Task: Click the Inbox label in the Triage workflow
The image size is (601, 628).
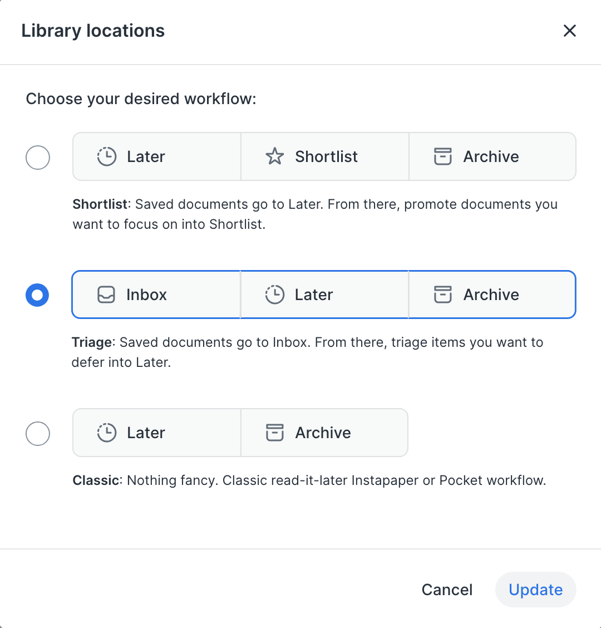Action: click(146, 295)
